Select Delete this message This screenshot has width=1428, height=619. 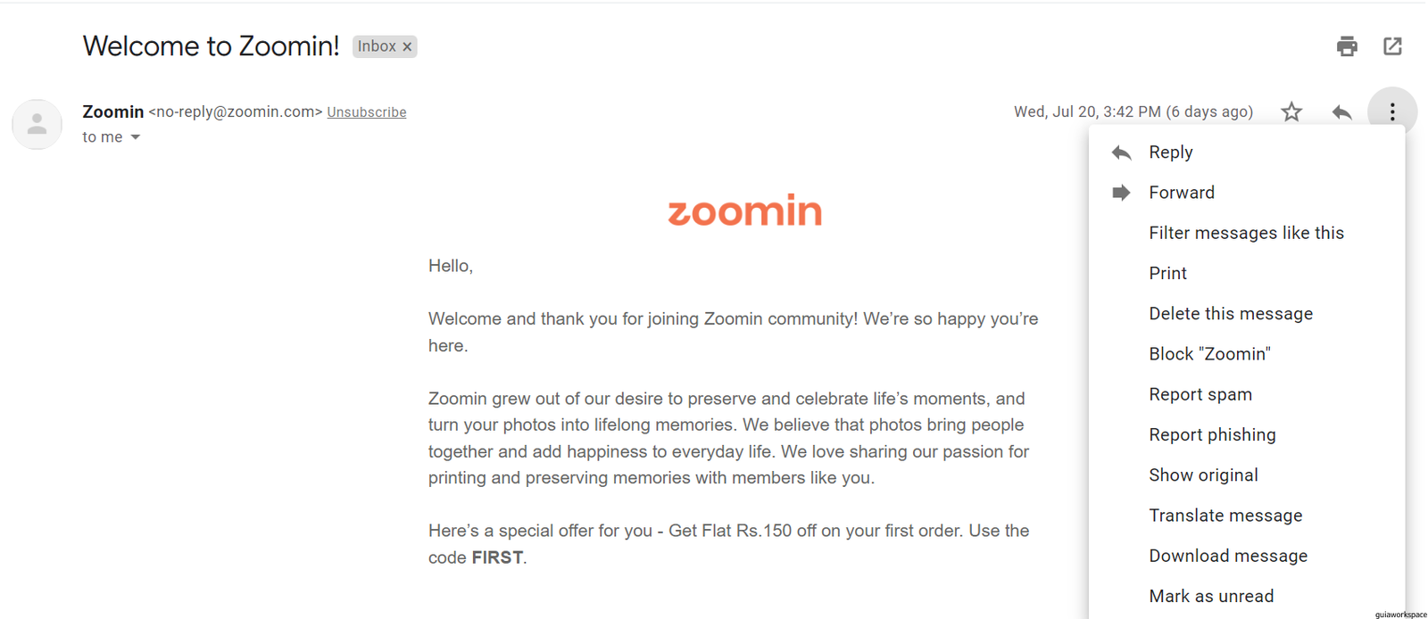pyautogui.click(x=1247, y=314)
